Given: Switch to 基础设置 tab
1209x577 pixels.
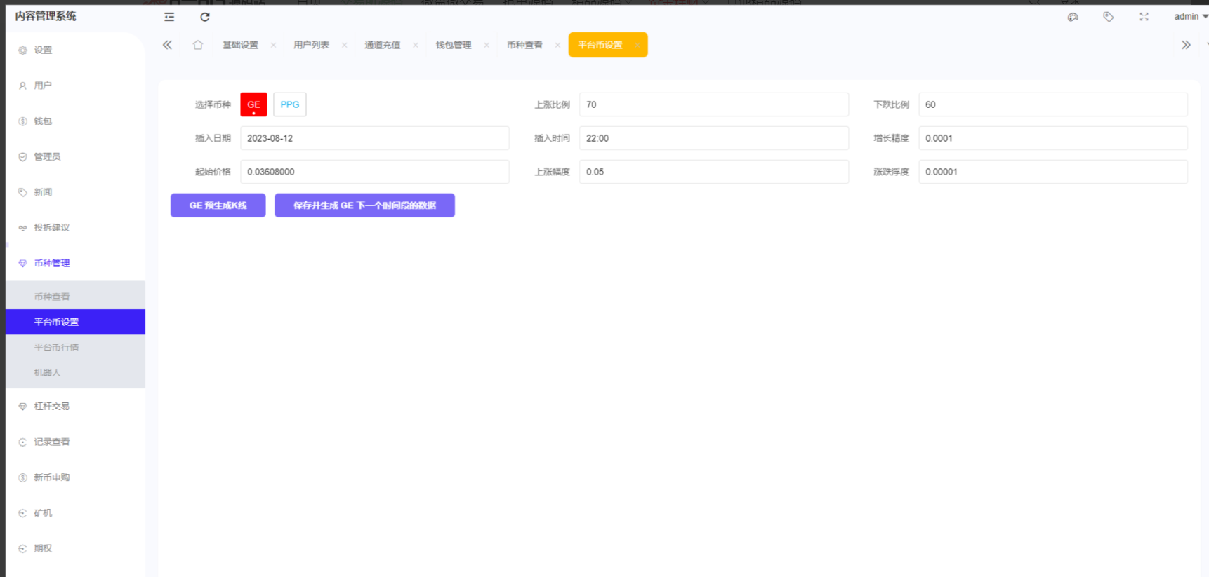Looking at the screenshot, I should click(240, 45).
